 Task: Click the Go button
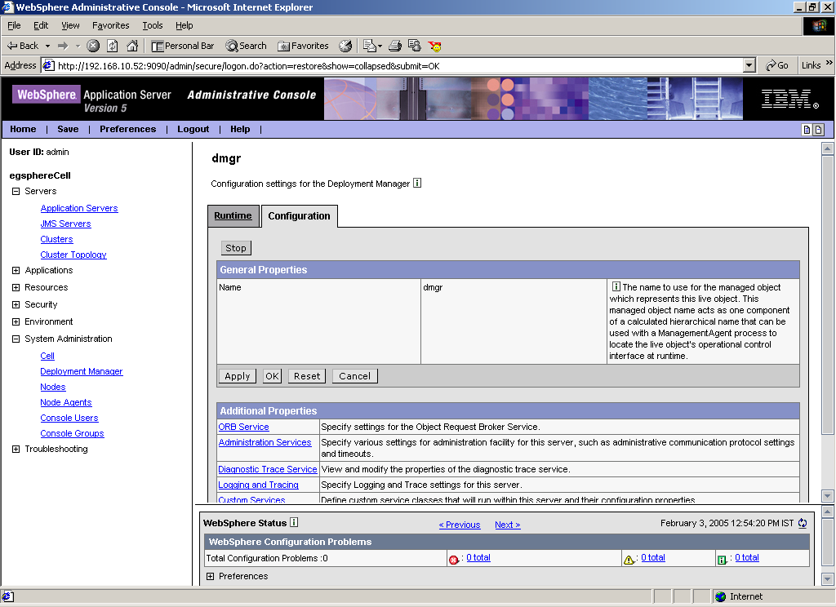(x=777, y=65)
